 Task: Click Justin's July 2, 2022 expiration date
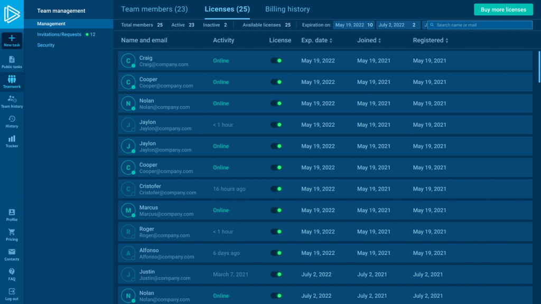click(316, 274)
